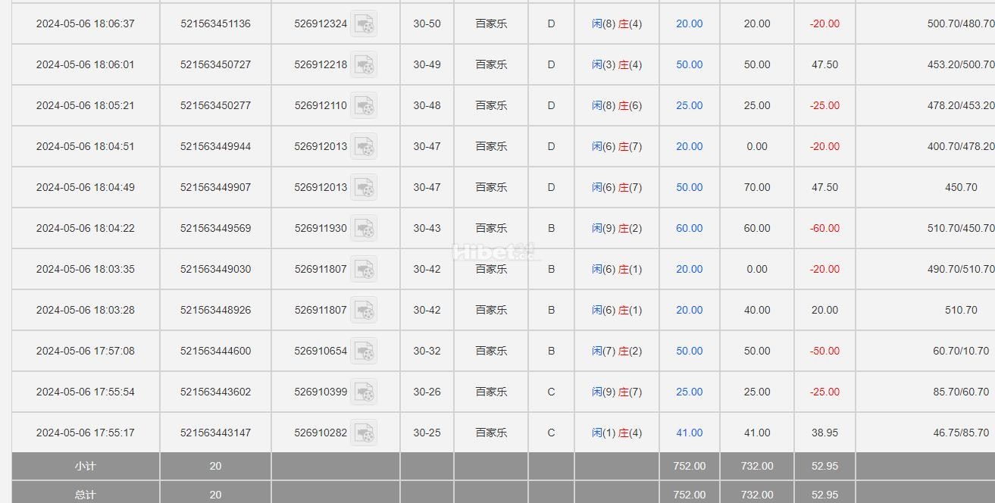Click order number 521563449569
This screenshot has width=995, height=503.
216,228
